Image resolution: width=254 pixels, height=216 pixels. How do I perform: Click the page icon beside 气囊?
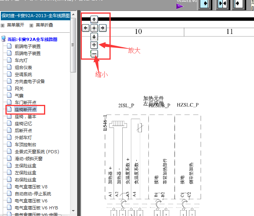[x=9, y=95]
